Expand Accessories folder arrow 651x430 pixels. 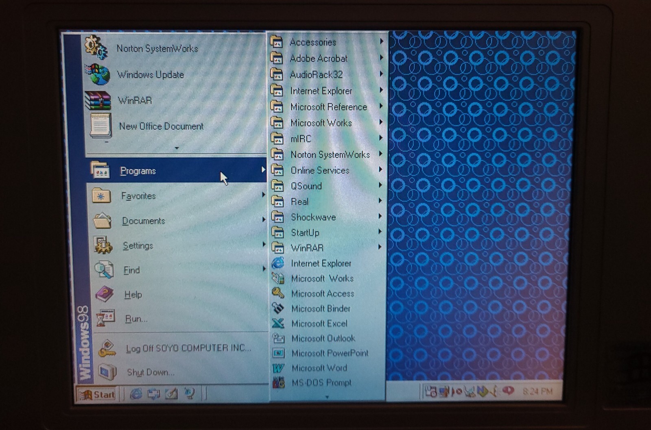point(382,41)
